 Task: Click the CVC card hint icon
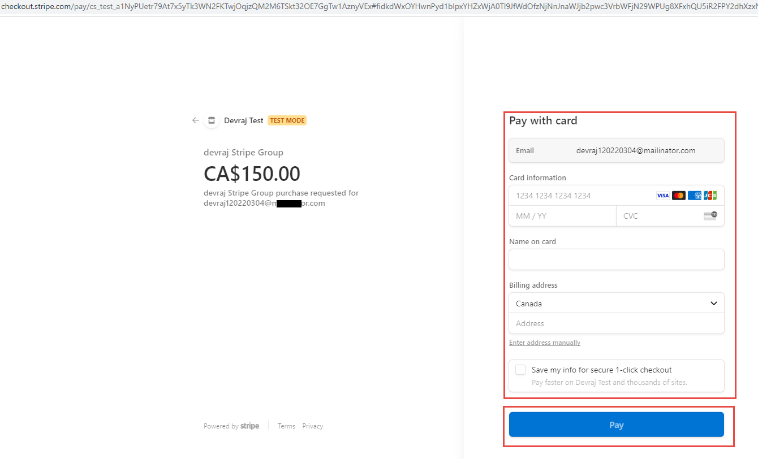pyautogui.click(x=710, y=216)
